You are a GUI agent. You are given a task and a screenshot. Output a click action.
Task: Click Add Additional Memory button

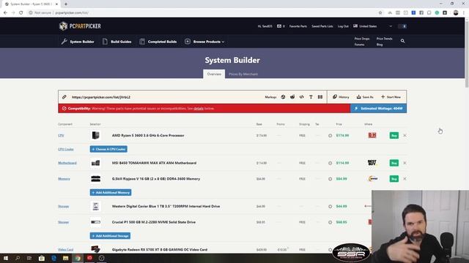[x=111, y=193]
